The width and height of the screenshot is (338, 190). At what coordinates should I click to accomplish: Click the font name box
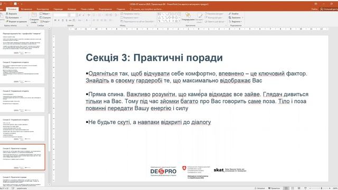(61, 15)
